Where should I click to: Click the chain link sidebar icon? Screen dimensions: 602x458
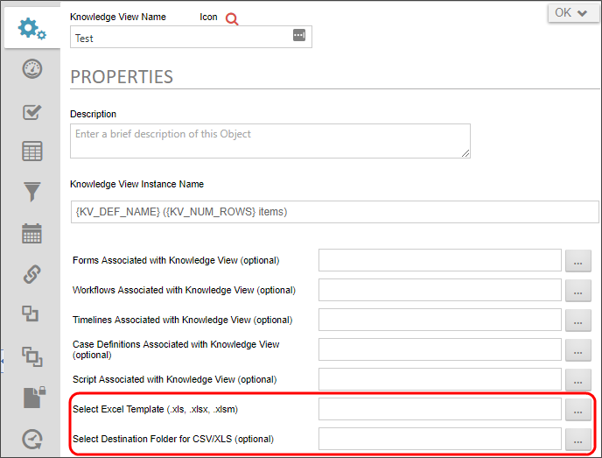(32, 274)
